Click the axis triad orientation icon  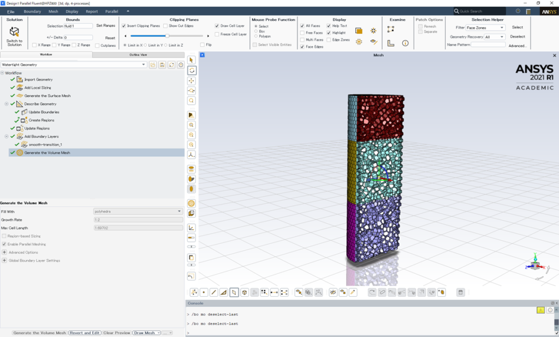pyautogui.click(x=192, y=155)
